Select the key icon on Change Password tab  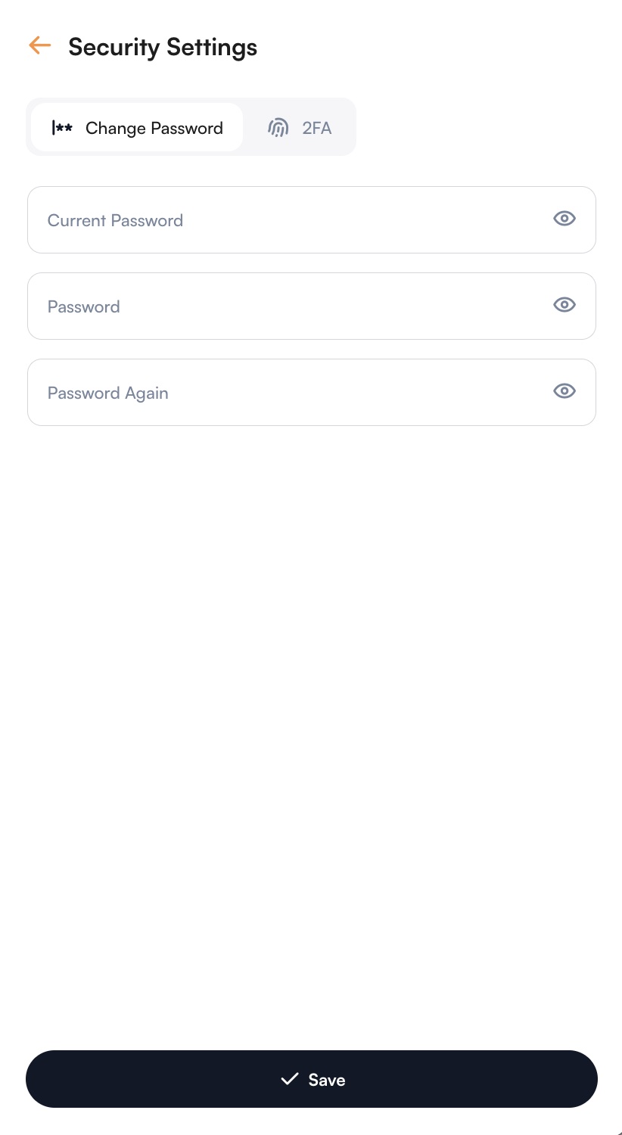(x=62, y=128)
